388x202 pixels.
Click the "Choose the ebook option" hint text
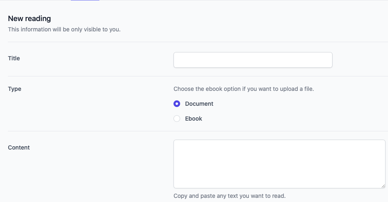[243, 89]
